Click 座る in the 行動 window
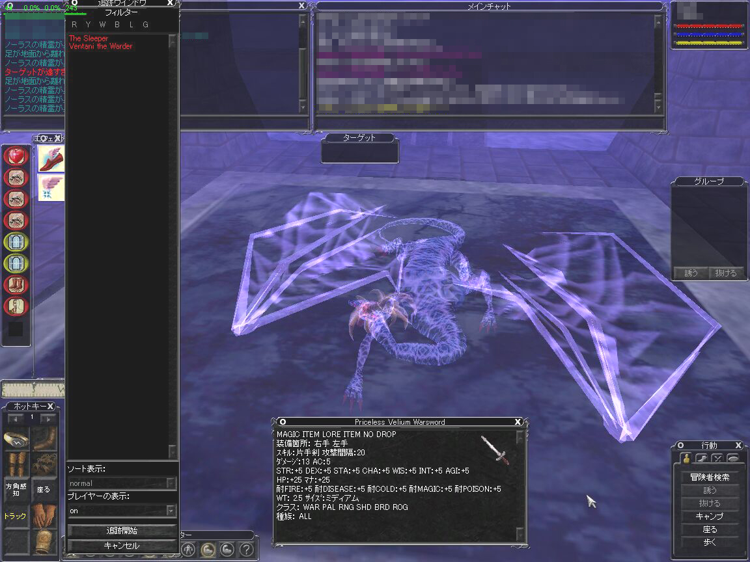The image size is (750, 562). 710,529
